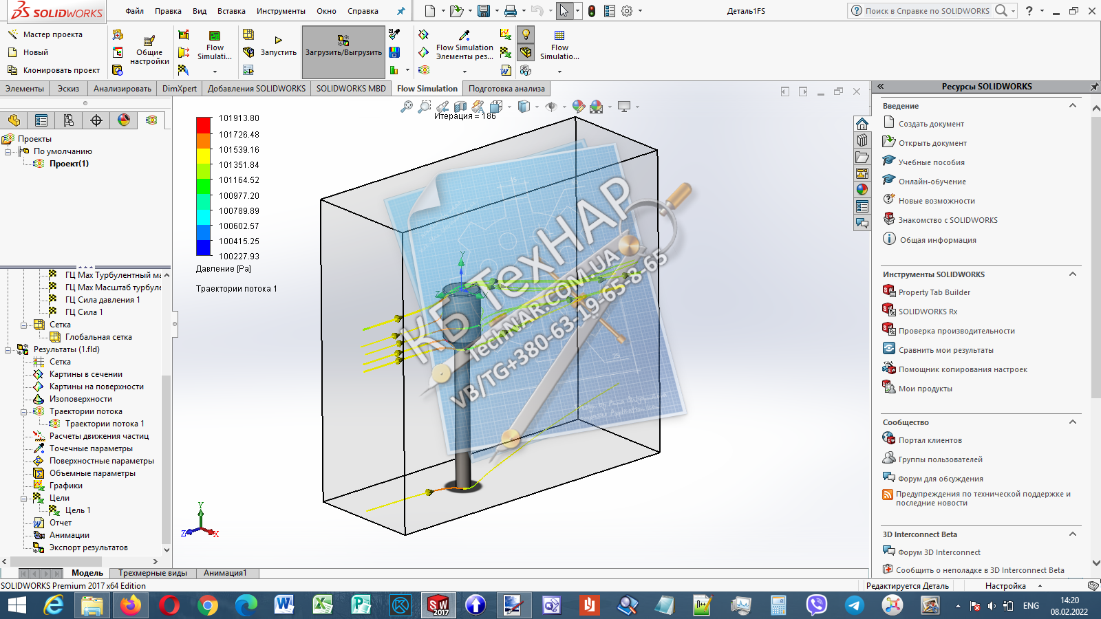This screenshot has height=619, width=1101.
Task: Click the Edit Appearance color ball icon
Action: pos(579,107)
